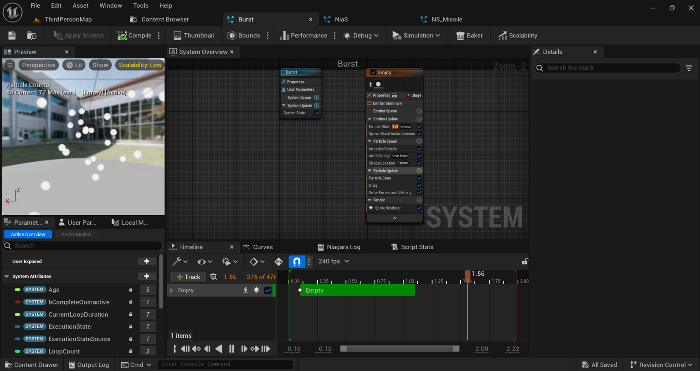Click the Add Track button
This screenshot has width=700, height=371.
click(x=188, y=277)
